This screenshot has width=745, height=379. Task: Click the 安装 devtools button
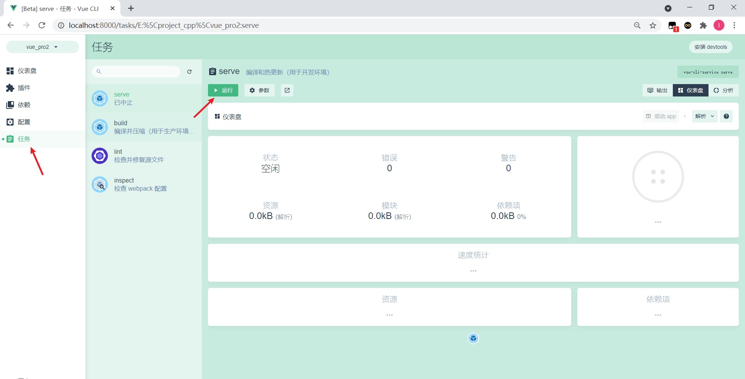coord(711,47)
